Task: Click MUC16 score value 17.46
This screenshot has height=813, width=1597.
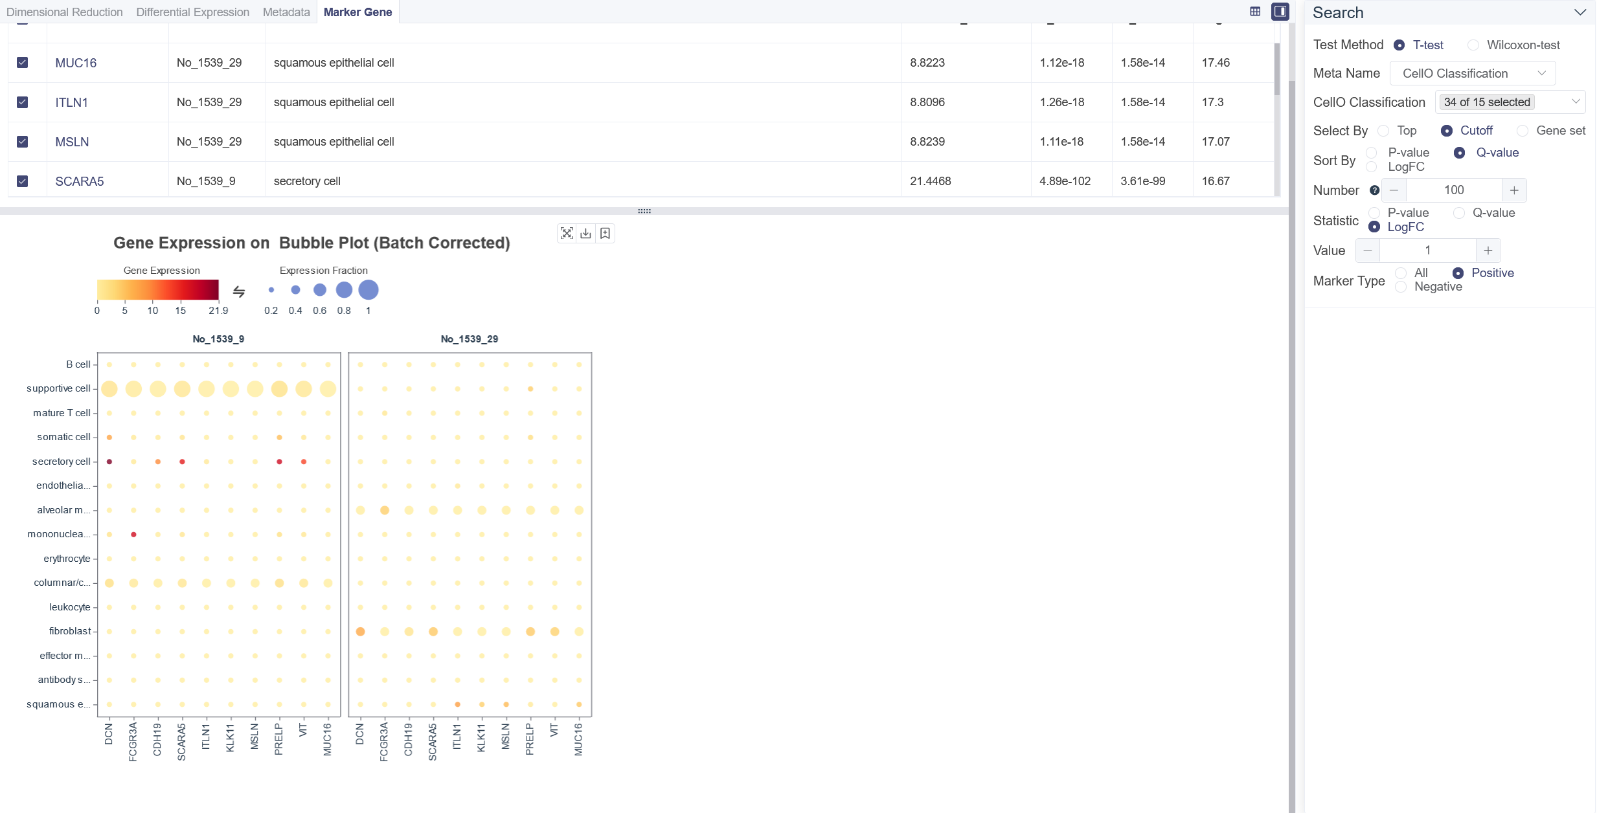Action: point(1216,63)
